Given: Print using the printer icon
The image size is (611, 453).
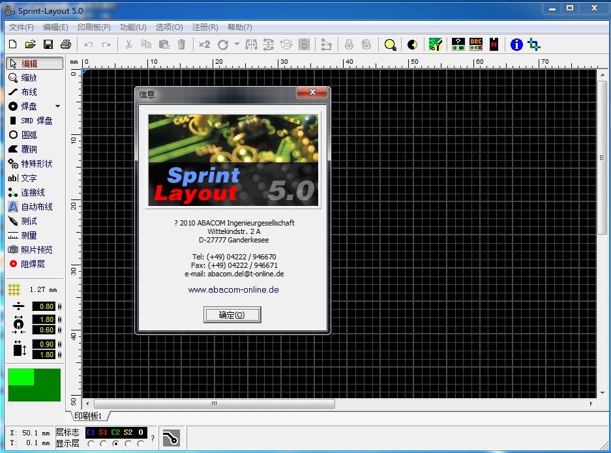Looking at the screenshot, I should 66,44.
